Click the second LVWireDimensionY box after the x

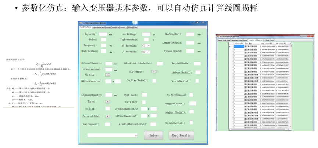tap(154, 116)
